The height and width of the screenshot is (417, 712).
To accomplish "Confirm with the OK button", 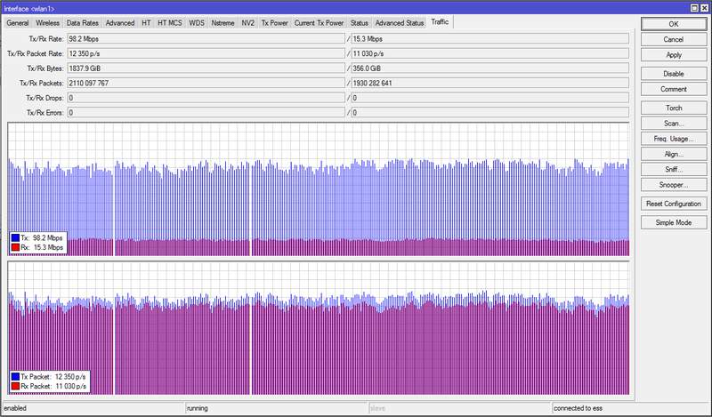I will [x=674, y=24].
